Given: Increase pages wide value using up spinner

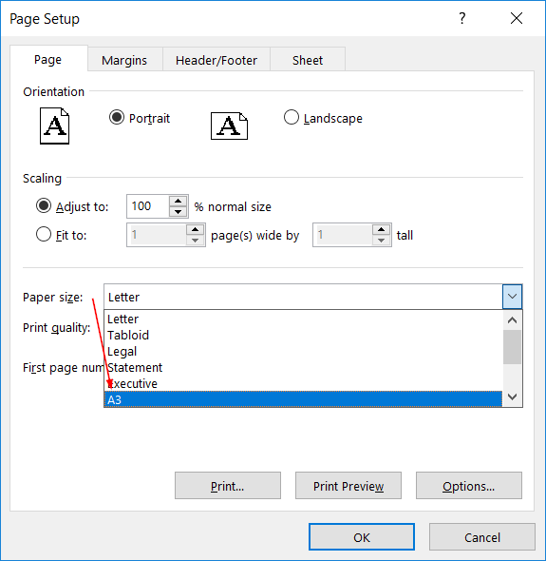Looking at the screenshot, I should click(x=195, y=229).
